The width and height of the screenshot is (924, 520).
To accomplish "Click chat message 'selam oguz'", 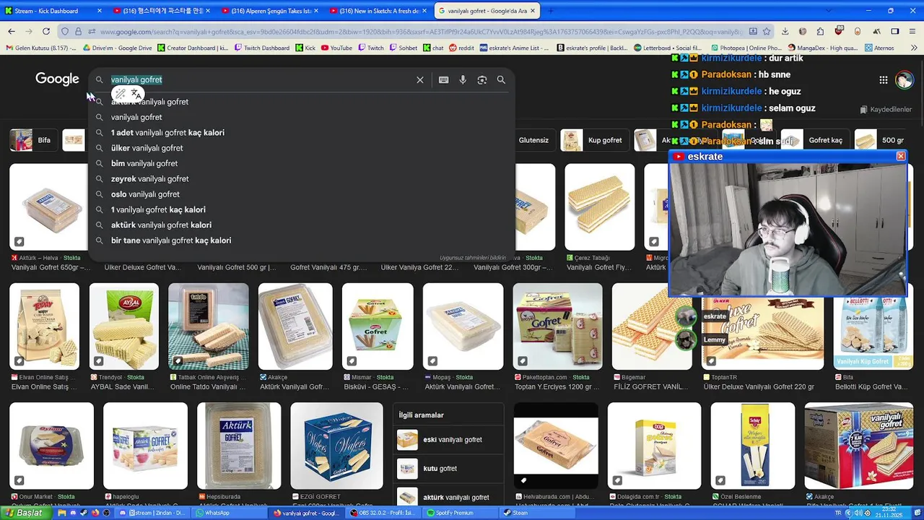I will coord(792,108).
